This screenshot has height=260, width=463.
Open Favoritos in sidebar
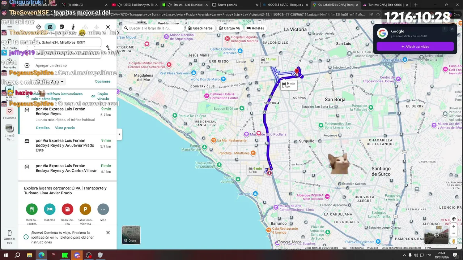pos(10,114)
